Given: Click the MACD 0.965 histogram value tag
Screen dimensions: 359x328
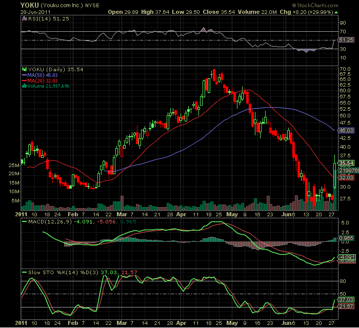Looking at the screenshot, I should click(x=346, y=238).
